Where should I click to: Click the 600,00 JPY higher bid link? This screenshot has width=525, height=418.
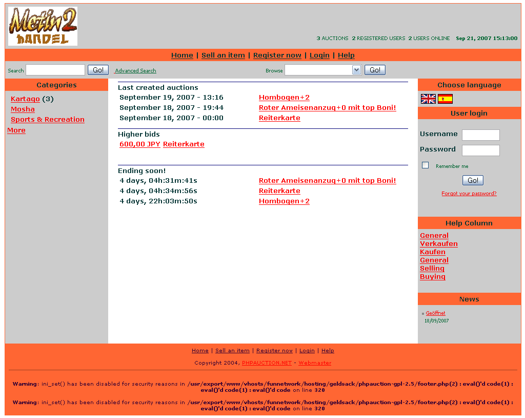click(x=139, y=144)
